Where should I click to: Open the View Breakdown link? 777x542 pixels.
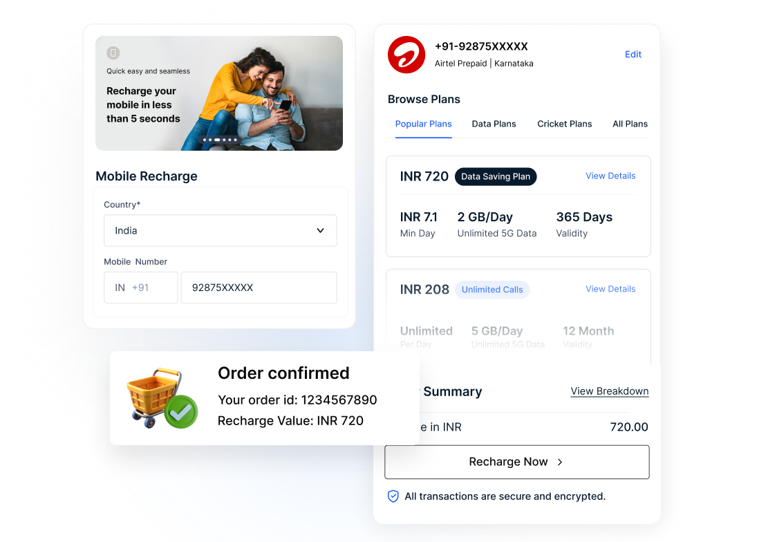610,391
